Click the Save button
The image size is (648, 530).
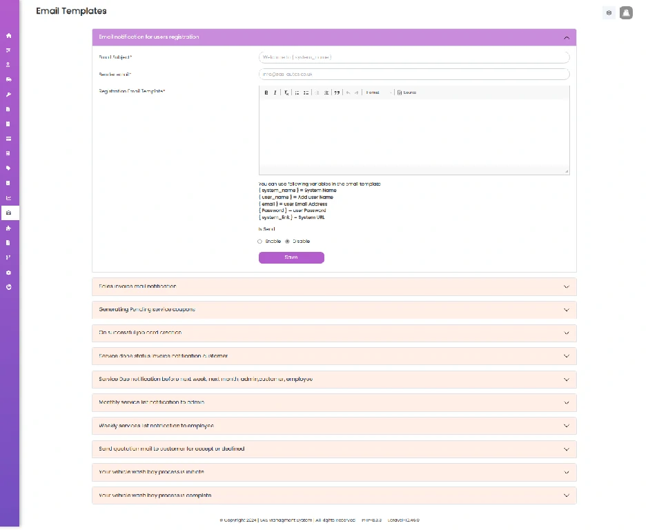click(x=291, y=257)
